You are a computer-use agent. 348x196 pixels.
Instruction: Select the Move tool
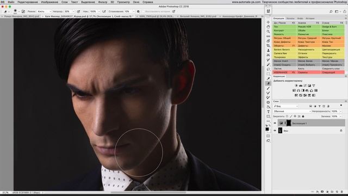(x=268, y=22)
